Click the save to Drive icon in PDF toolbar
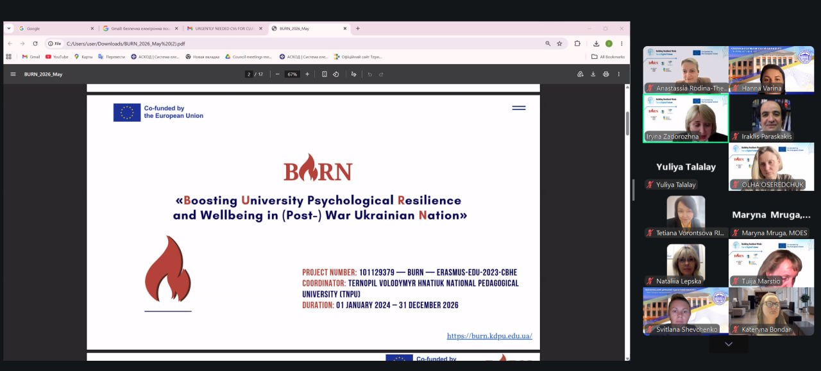821x371 pixels. [580, 74]
